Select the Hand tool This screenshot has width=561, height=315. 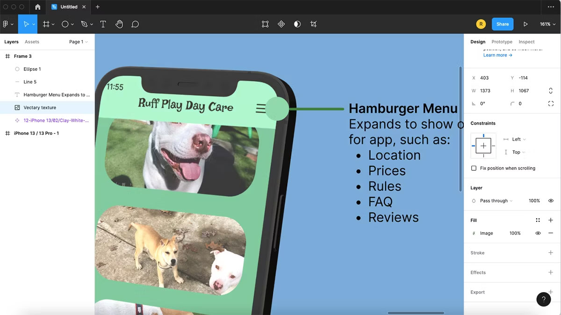tap(119, 24)
